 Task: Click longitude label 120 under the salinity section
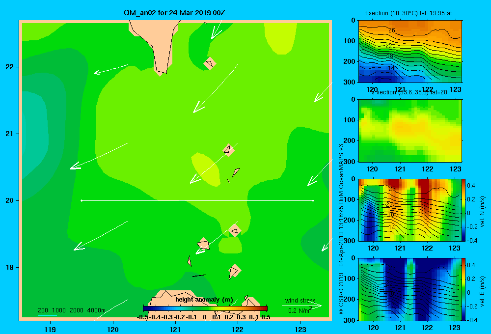pos(372,169)
